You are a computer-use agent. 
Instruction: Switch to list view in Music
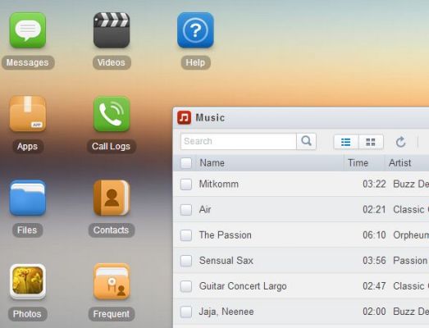pos(346,142)
